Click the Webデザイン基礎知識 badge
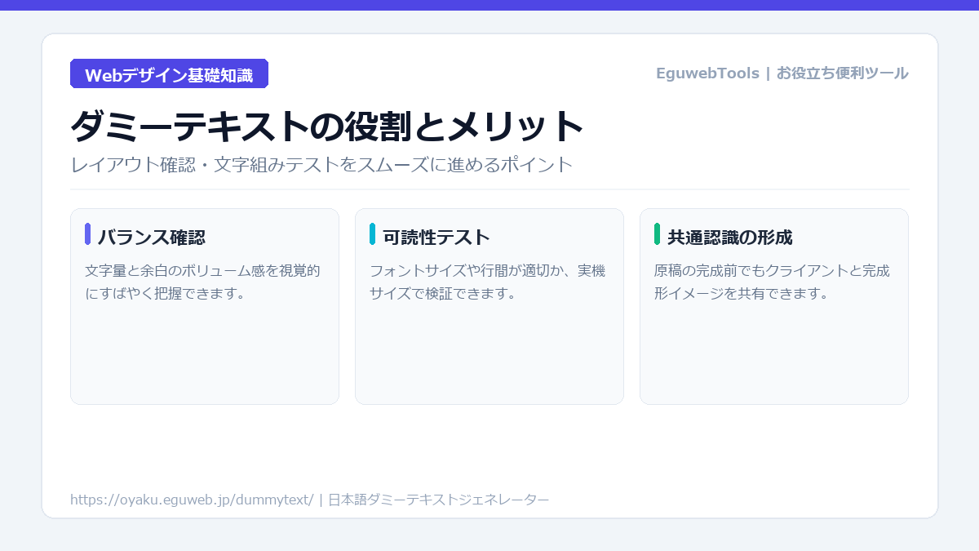Screen dimensions: 979x551 pos(169,74)
